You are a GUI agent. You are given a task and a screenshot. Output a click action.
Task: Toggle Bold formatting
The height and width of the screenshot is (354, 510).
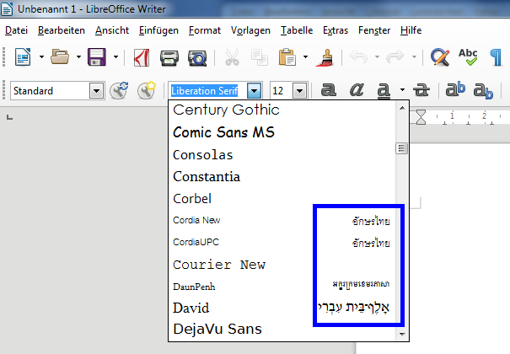pyautogui.click(x=329, y=89)
